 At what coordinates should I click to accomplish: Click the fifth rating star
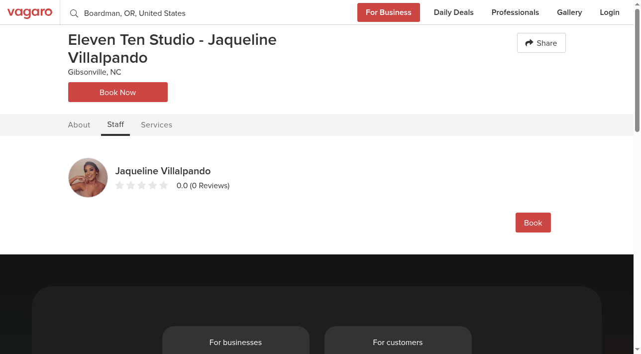coord(164,186)
